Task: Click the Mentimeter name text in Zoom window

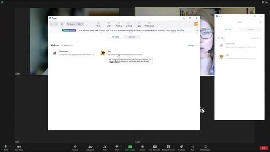Action: point(64,51)
